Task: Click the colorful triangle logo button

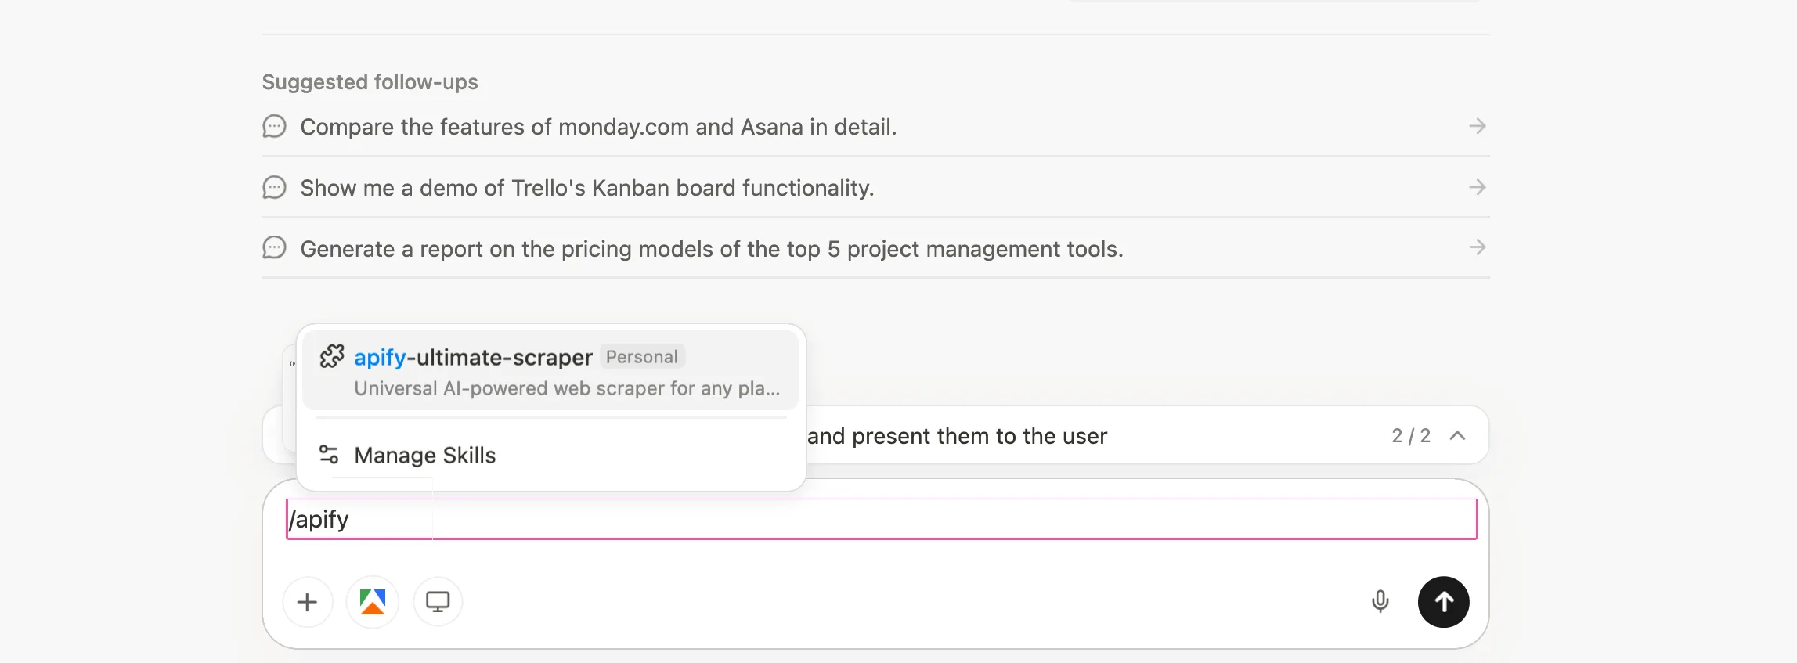Action: [373, 602]
